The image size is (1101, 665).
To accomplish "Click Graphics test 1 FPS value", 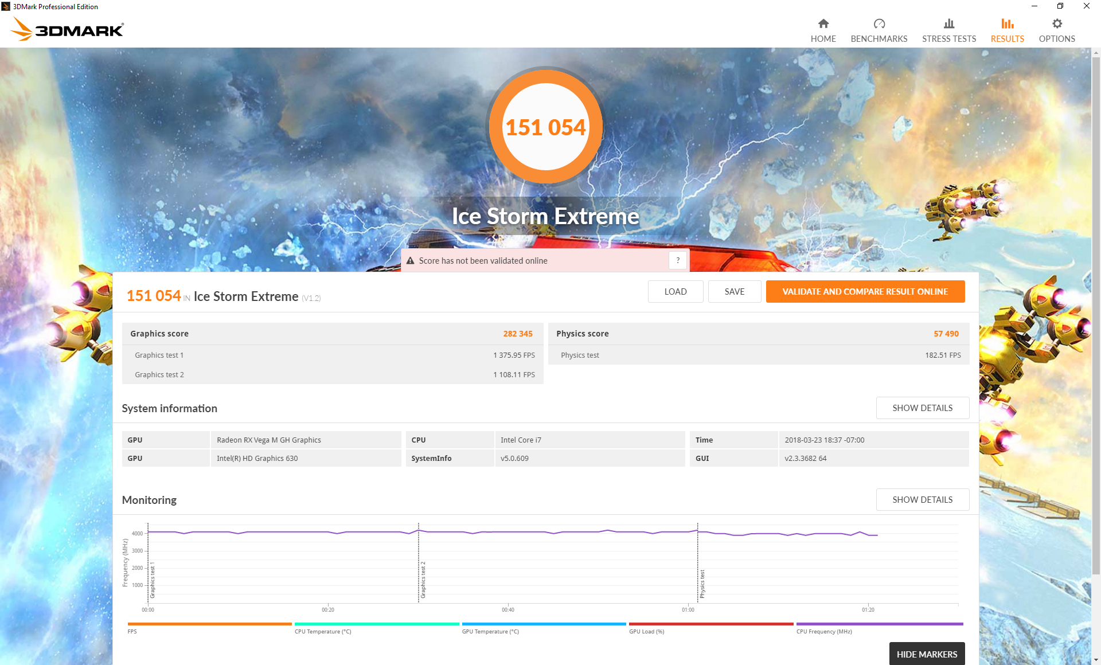I will 514,355.
